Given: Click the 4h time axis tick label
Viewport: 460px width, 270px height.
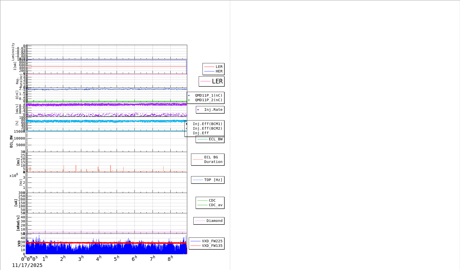Looking at the screenshot, I should click(x=99, y=259).
